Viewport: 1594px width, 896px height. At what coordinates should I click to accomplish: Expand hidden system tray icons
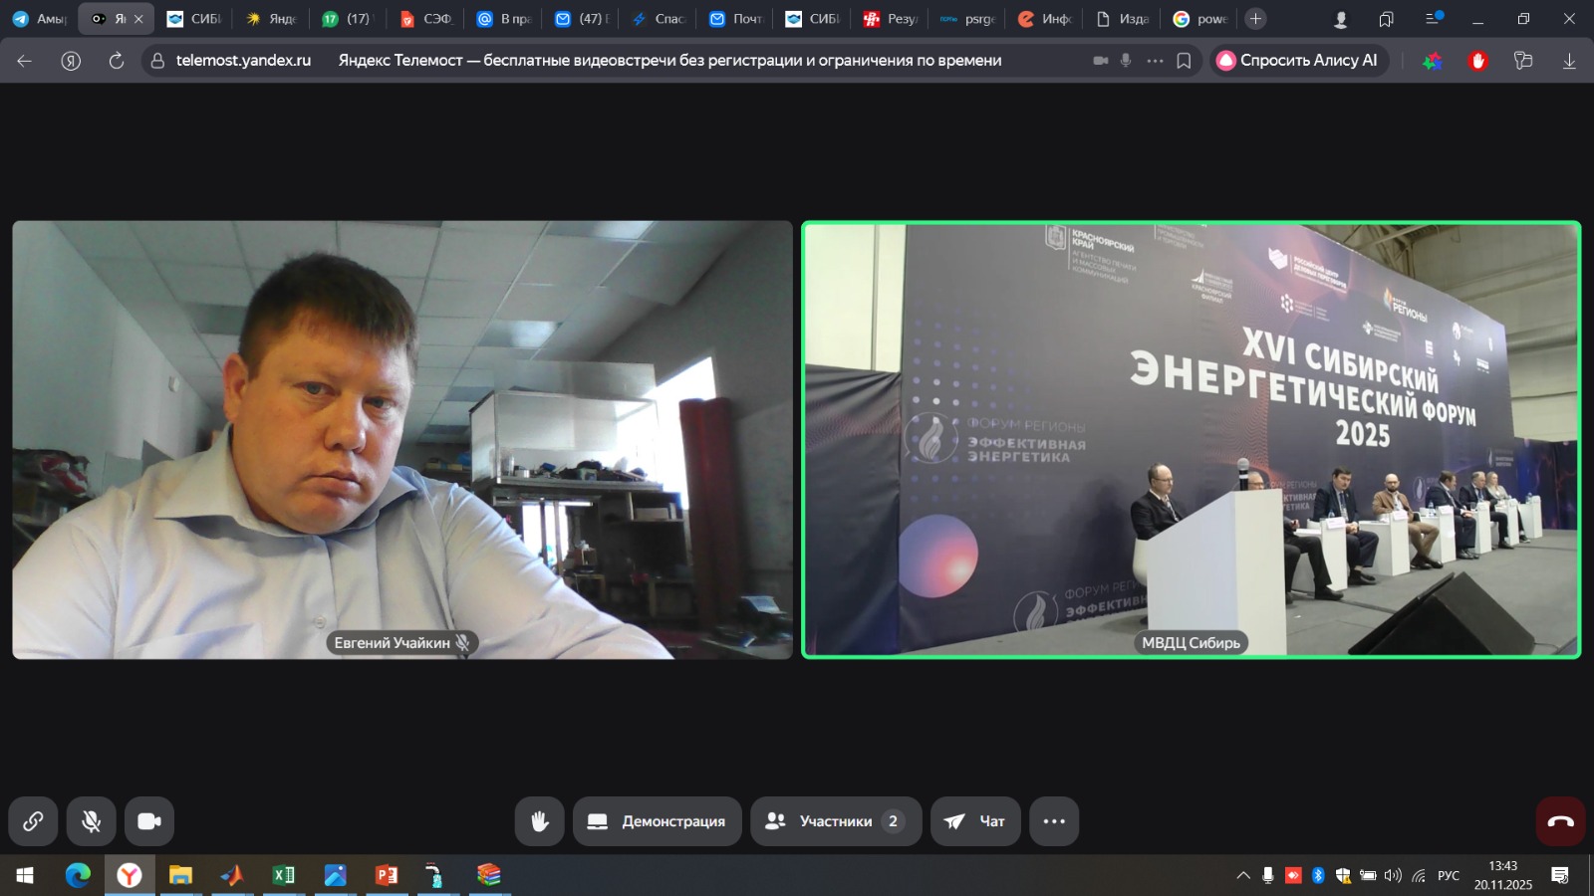[x=1243, y=875]
